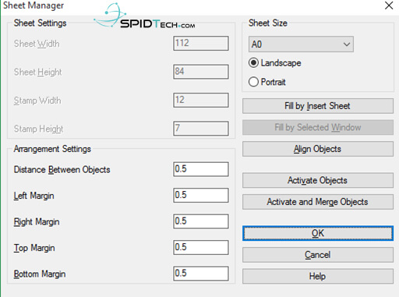Click the Right Margin input field
The image size is (399, 297).
pos(201,221)
